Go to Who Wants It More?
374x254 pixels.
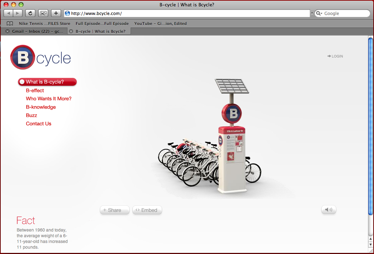[x=49, y=99]
